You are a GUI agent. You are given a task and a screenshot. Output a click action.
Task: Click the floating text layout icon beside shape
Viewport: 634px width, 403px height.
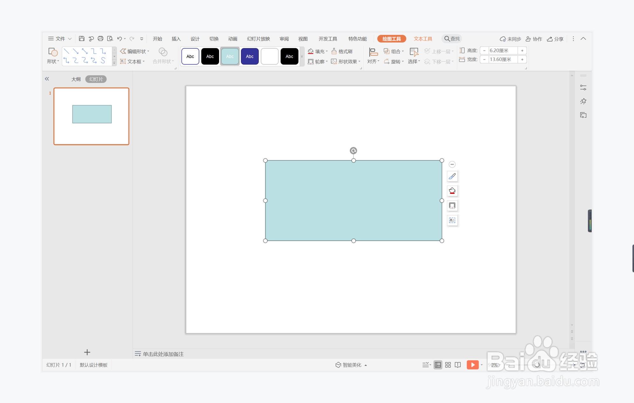452,220
